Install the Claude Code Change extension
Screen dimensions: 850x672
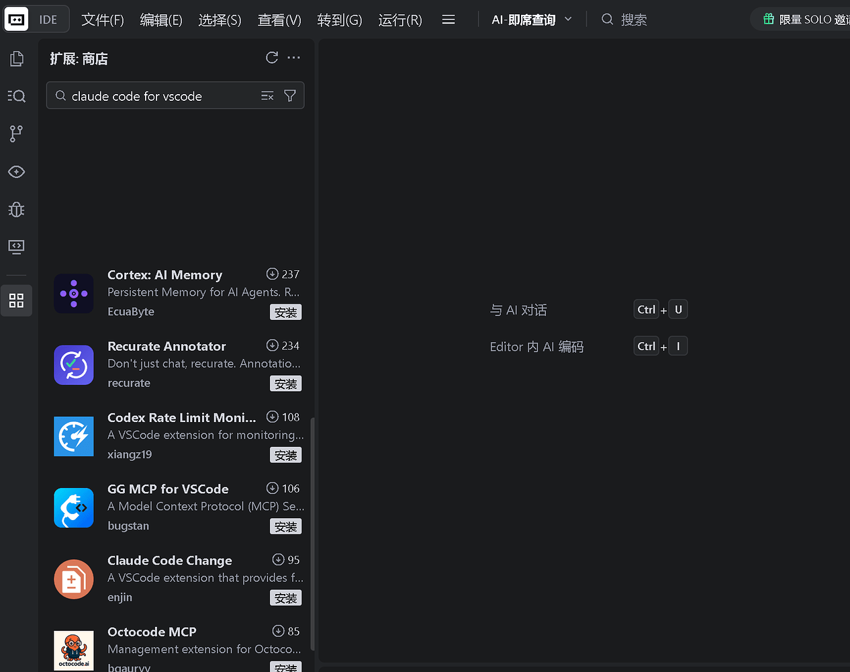(286, 598)
